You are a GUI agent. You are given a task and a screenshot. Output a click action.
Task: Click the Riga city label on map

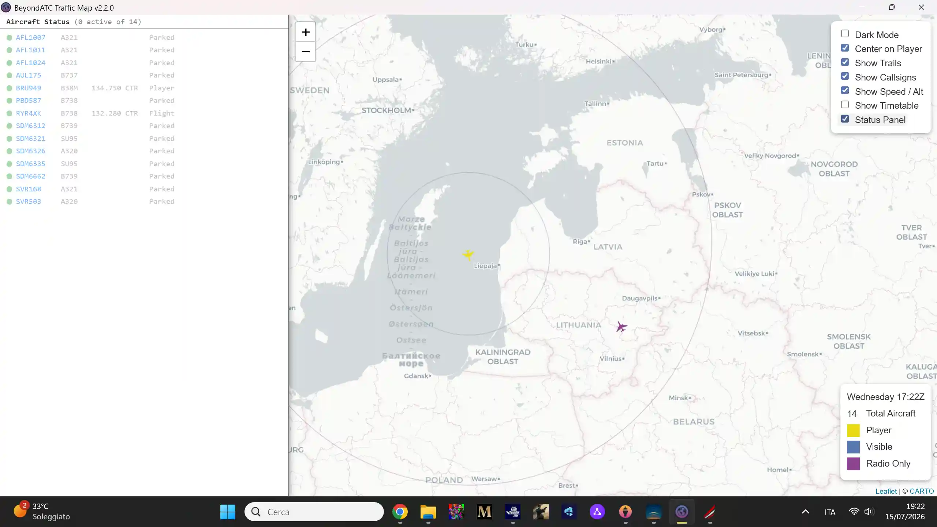click(x=580, y=241)
